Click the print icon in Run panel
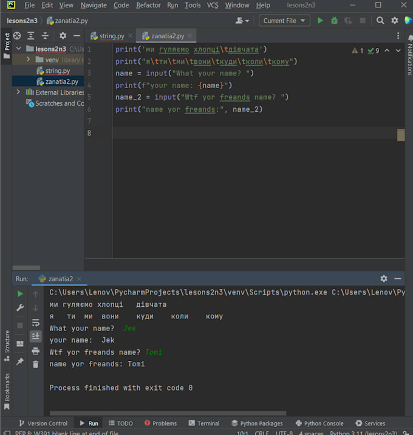413x435 pixels. [x=36, y=350]
